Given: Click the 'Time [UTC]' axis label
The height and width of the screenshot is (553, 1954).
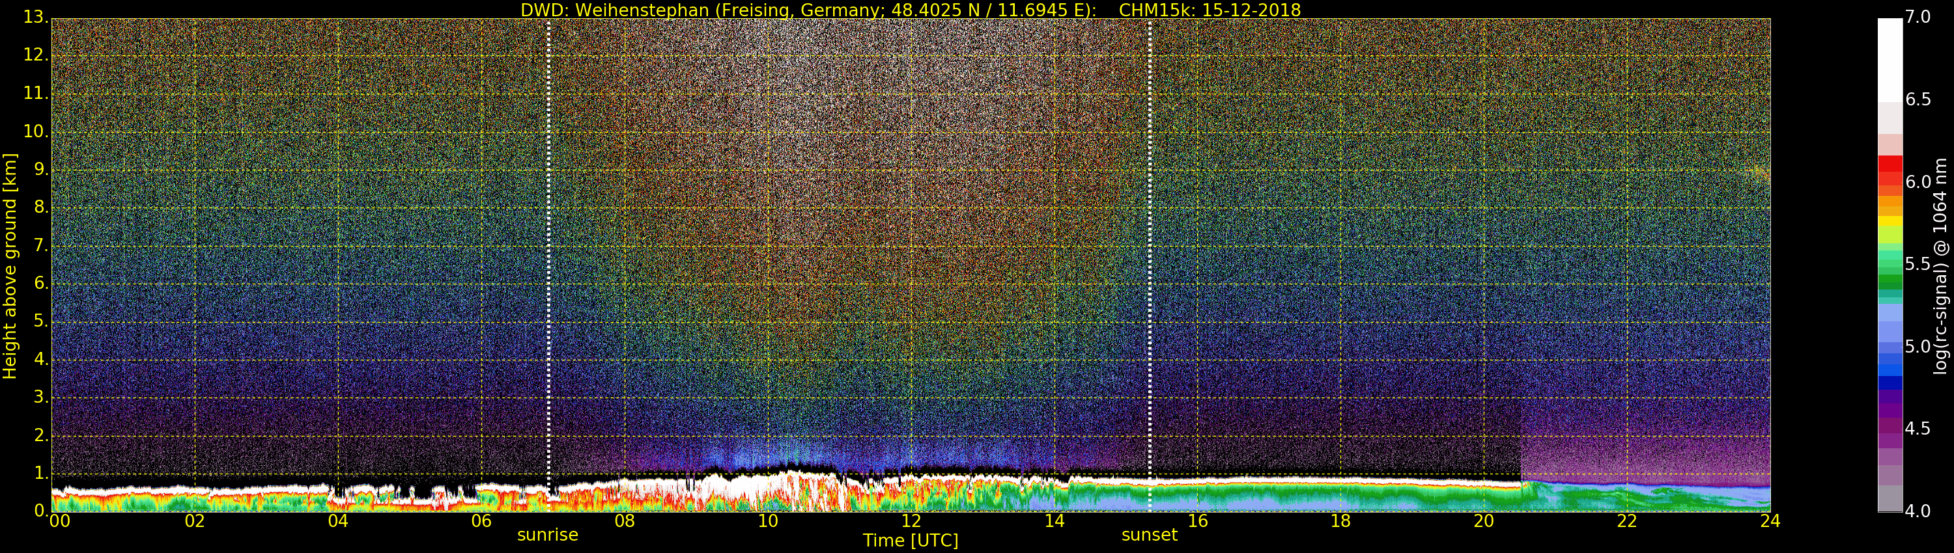Looking at the screenshot, I should [911, 541].
